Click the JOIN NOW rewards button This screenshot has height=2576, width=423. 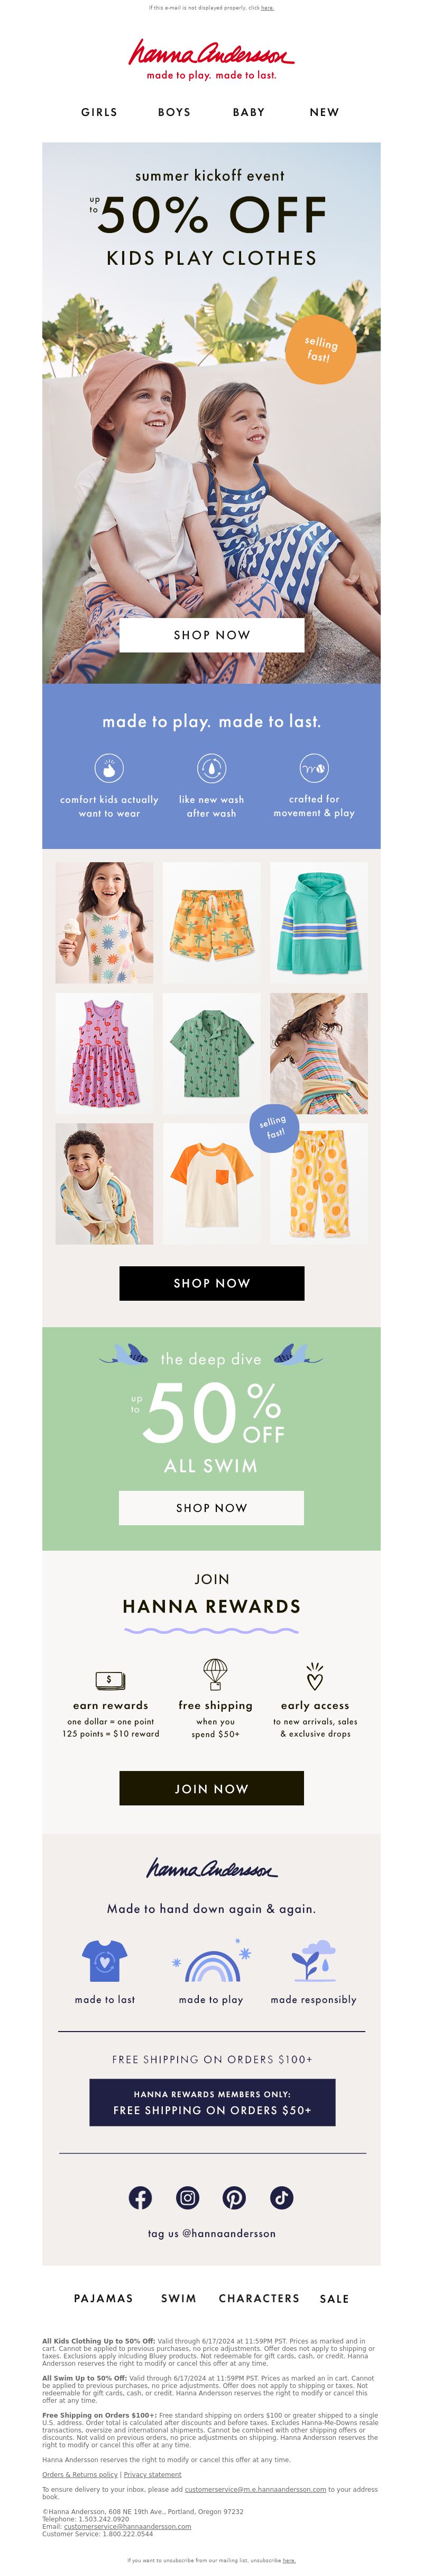point(212,1788)
